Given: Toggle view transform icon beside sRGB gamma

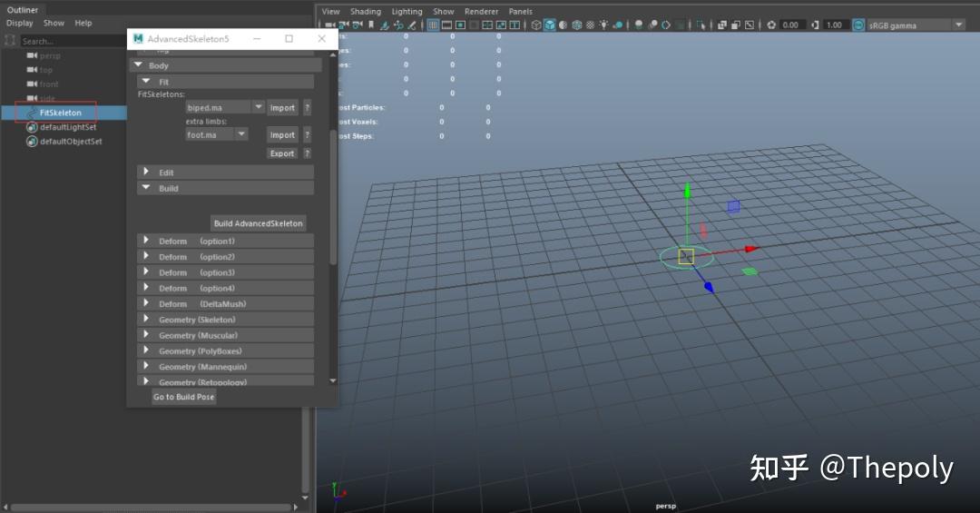Looking at the screenshot, I should (x=858, y=25).
